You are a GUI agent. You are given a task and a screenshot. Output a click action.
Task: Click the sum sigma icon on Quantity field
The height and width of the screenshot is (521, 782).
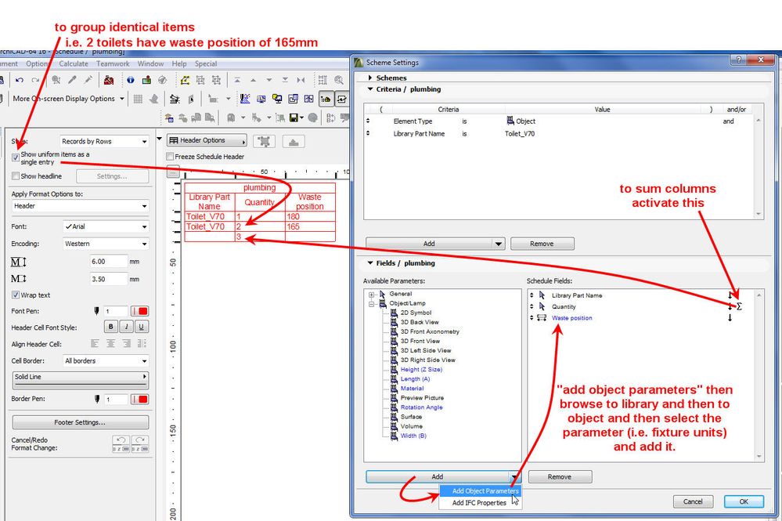click(x=739, y=306)
